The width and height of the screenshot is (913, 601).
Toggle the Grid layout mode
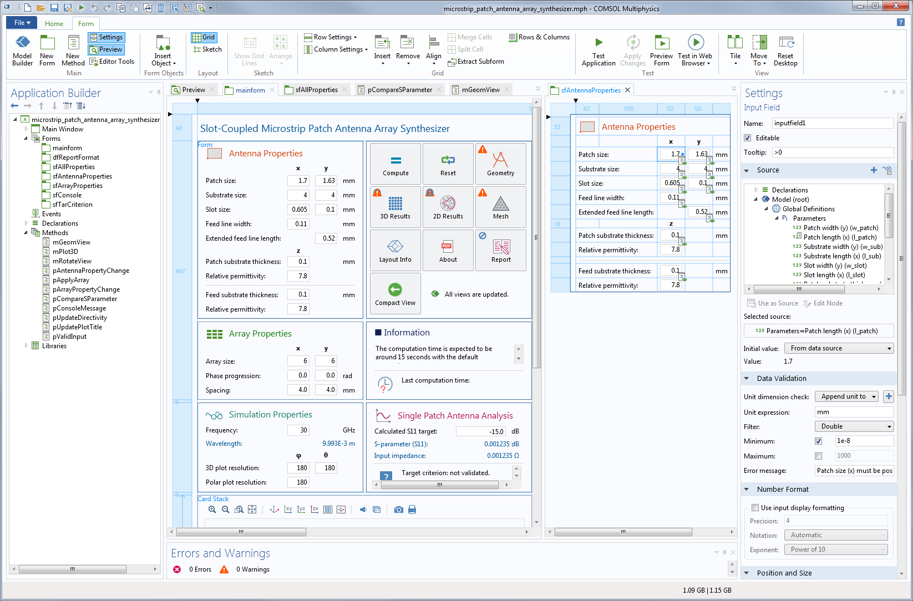(204, 37)
